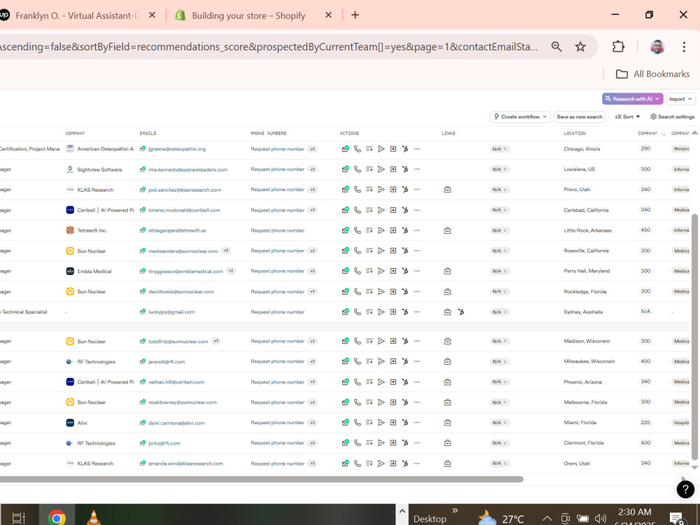Click the briefcase icon in the amanda.wind@klasresearch.com row
Viewport: 700px width, 525px height.
[447, 463]
